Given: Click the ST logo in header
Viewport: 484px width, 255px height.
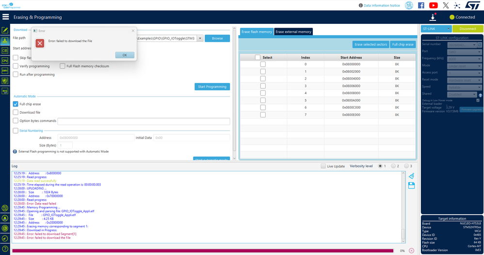Looking at the screenshot, I should click(x=472, y=5).
